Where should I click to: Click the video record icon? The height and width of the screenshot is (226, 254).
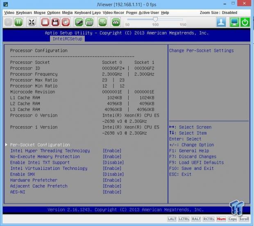tap(102, 22)
